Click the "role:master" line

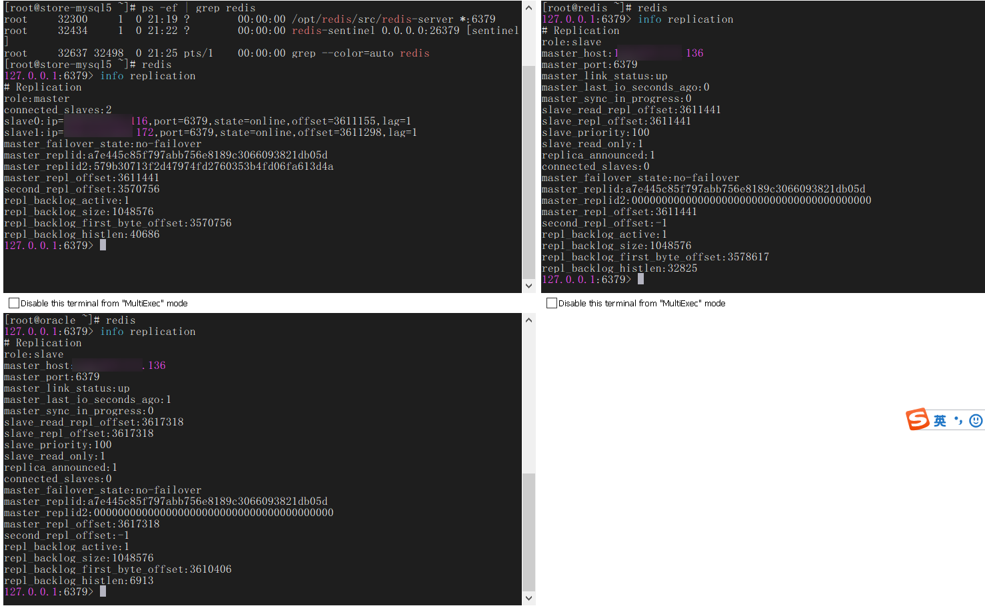point(37,99)
